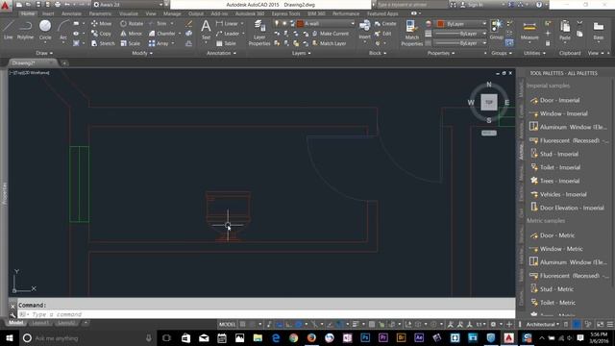Add a Linear dimension
The width and height of the screenshot is (615, 346).
[x=227, y=23]
